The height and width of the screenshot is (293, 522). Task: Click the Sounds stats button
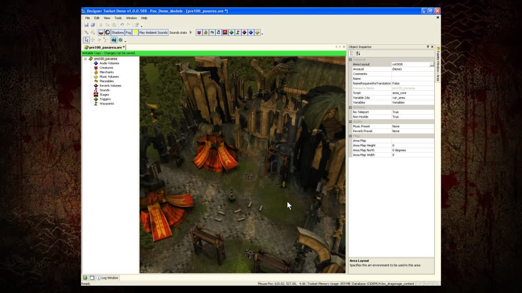[178, 33]
